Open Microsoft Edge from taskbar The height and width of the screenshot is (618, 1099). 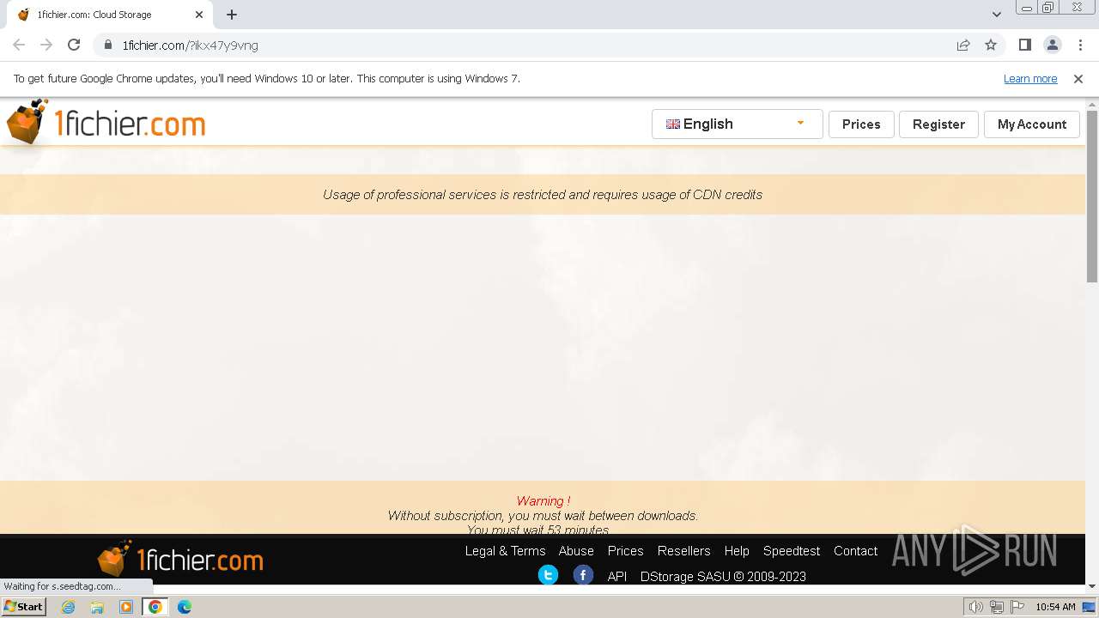pos(185,607)
